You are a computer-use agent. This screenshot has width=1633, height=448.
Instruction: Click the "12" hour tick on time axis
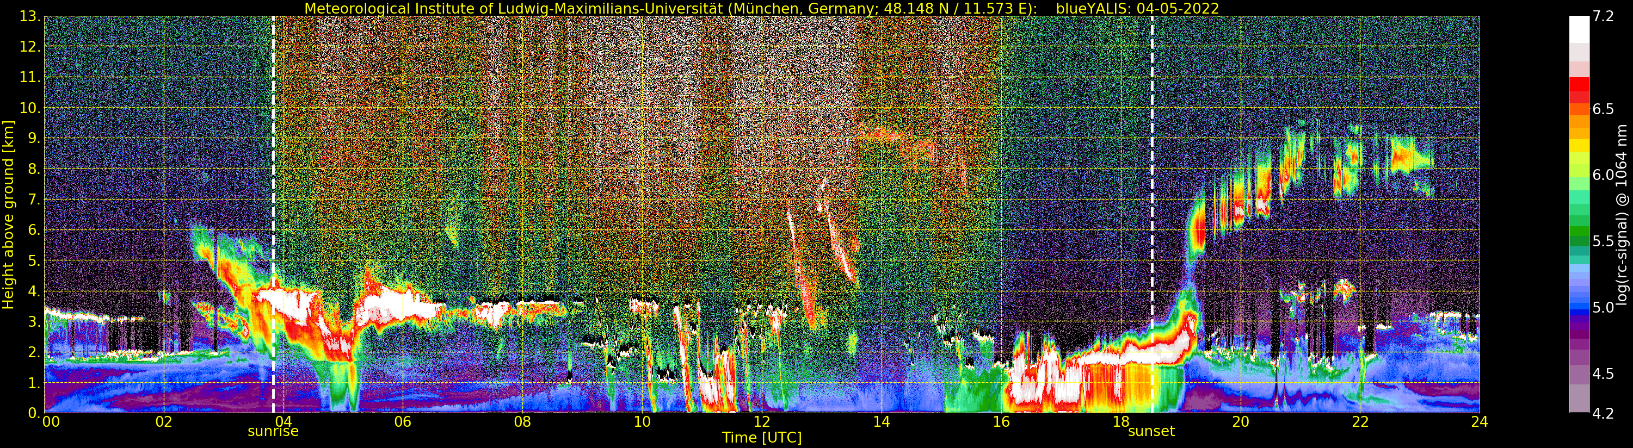[x=761, y=421]
